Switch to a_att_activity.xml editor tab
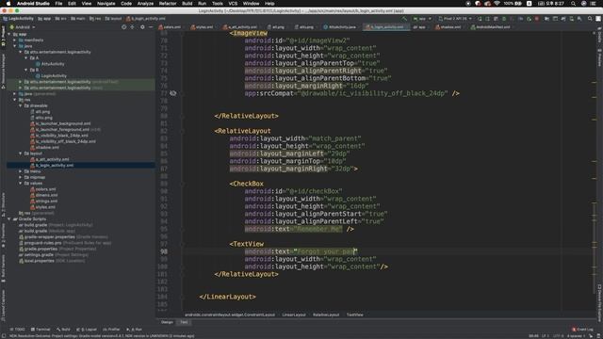This screenshot has width=603, height=339. click(x=240, y=27)
